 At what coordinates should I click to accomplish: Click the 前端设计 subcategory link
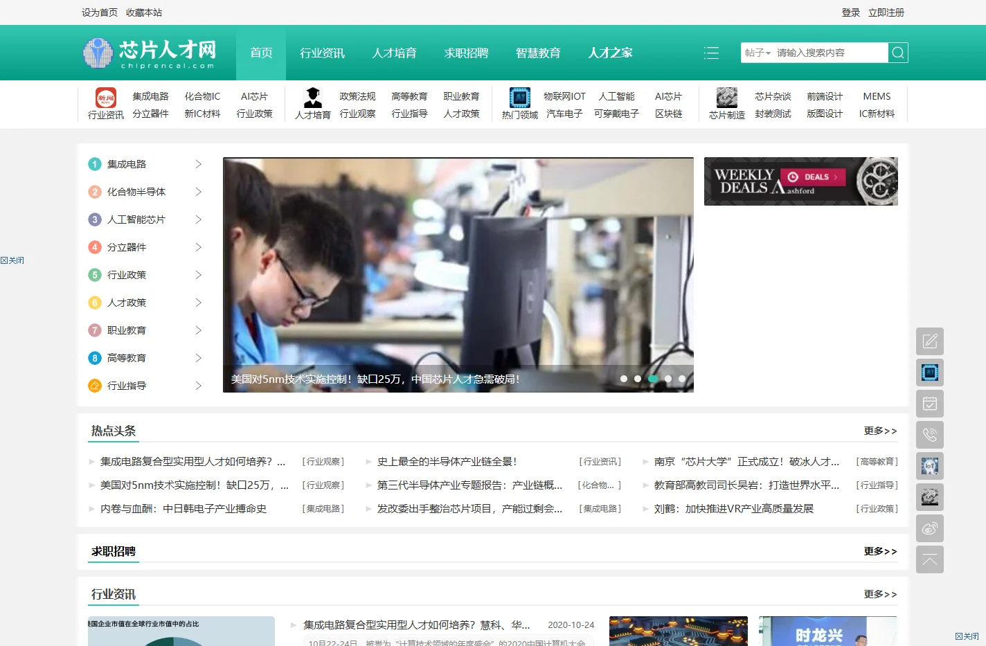pos(825,96)
